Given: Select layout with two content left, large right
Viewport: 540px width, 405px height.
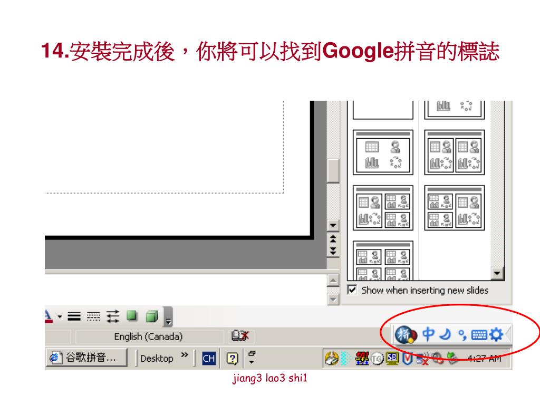Looking at the screenshot, I should [455, 208].
